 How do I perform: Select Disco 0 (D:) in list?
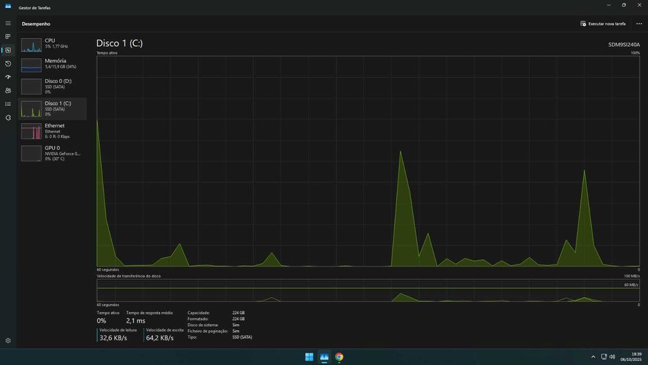click(52, 86)
